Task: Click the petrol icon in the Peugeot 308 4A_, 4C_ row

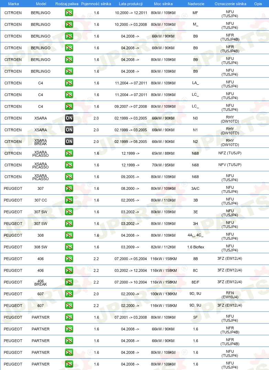Action: coord(69,235)
